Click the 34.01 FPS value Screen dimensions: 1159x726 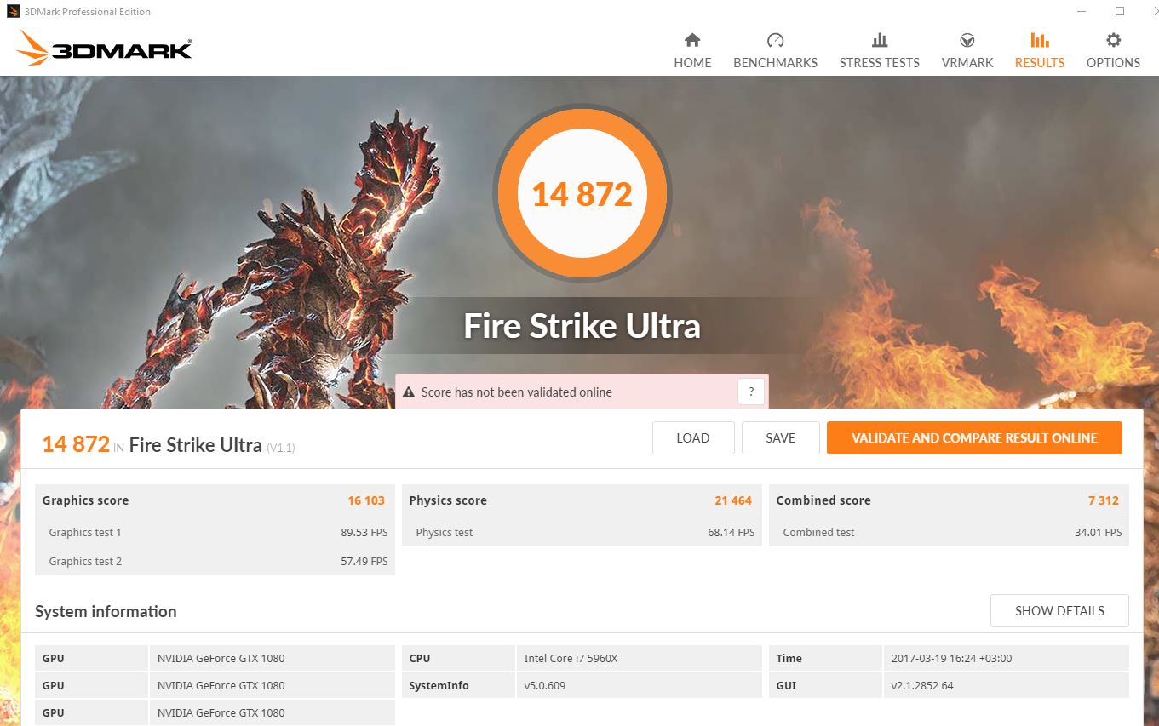(1099, 533)
